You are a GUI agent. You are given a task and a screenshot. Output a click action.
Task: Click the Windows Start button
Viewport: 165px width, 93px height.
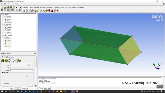2,91
